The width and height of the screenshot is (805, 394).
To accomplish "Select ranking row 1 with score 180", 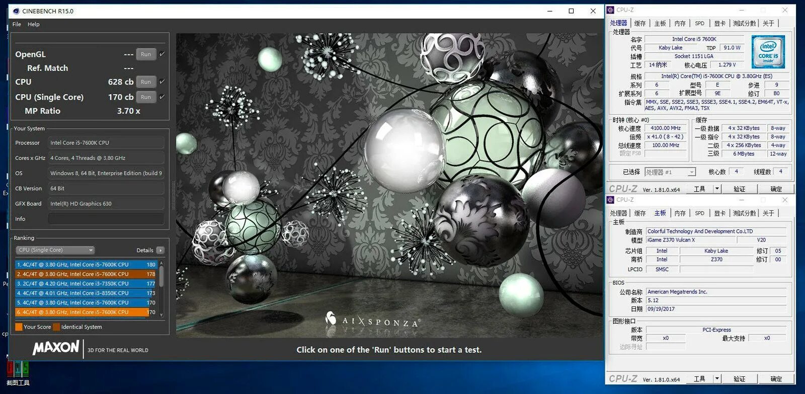I will [86, 264].
